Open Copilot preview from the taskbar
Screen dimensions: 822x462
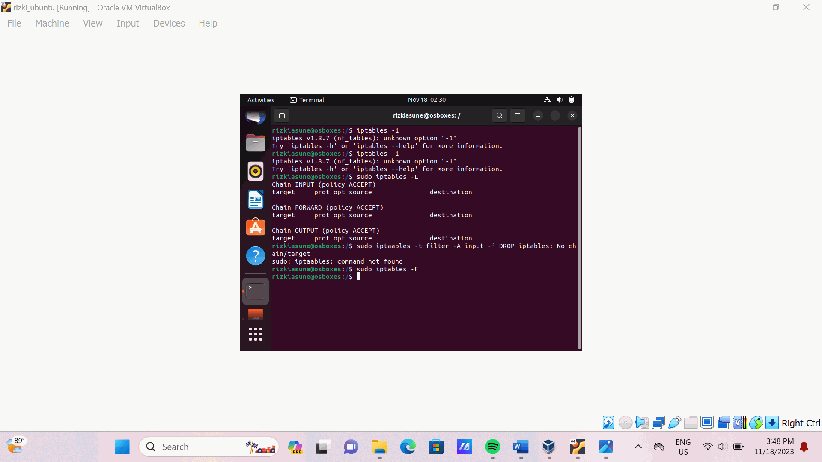point(295,447)
